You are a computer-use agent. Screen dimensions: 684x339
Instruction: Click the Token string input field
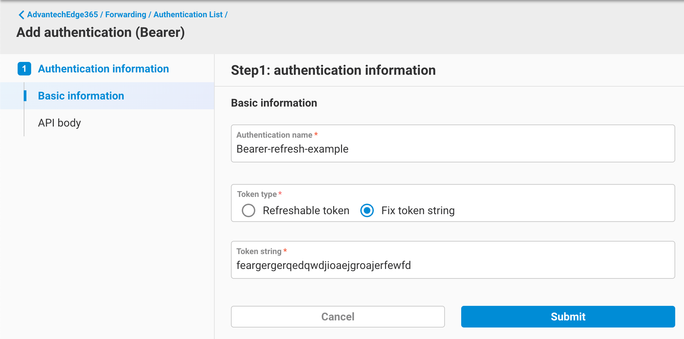(x=454, y=265)
